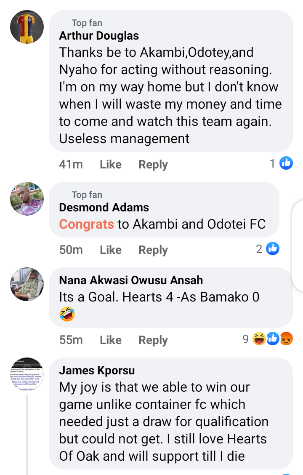Like Nana Akwasi Owusu Ansah's comment

(x=111, y=340)
